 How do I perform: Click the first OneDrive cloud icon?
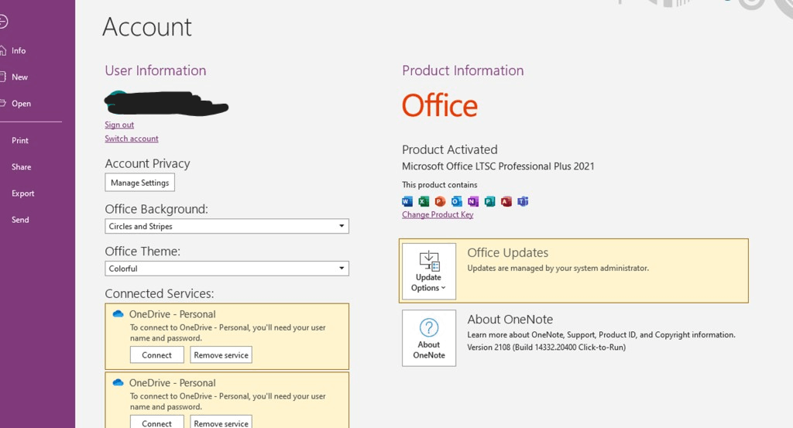pos(118,313)
